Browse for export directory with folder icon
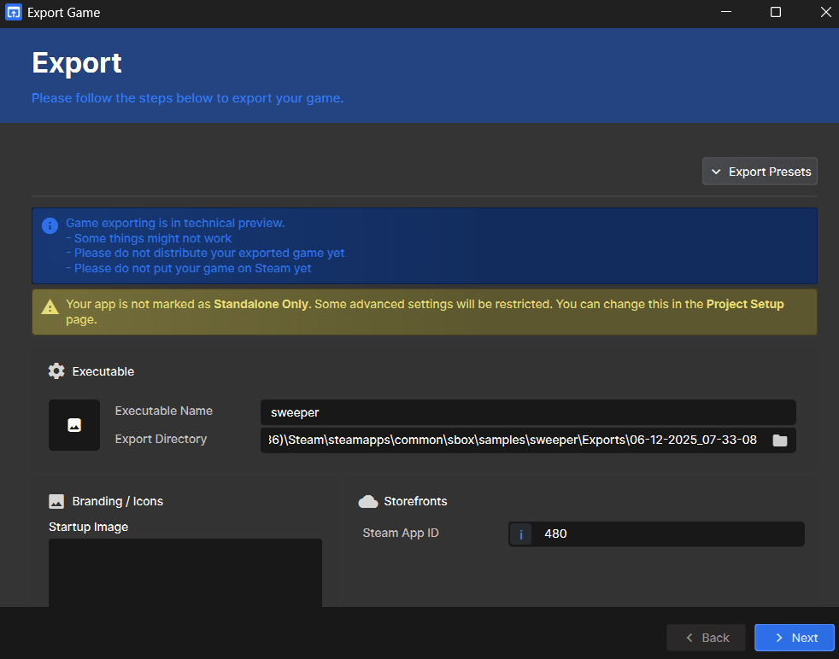Viewport: 839px width, 659px height. click(780, 440)
